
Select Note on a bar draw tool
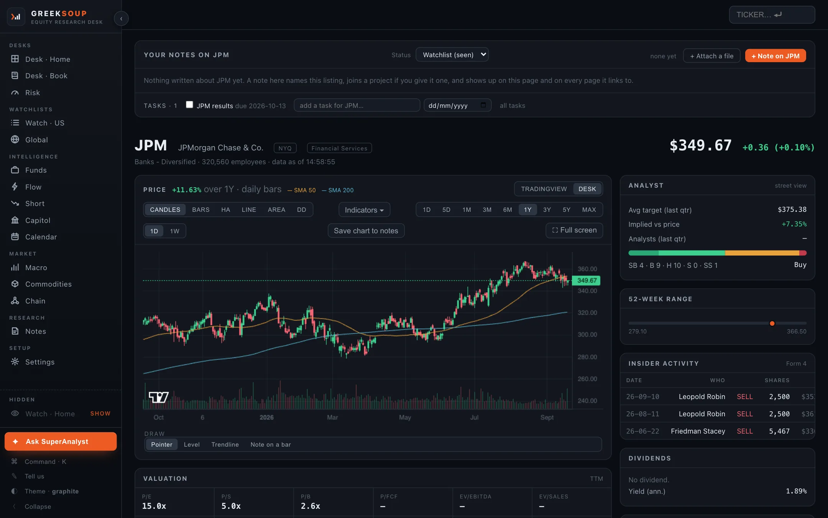click(271, 444)
